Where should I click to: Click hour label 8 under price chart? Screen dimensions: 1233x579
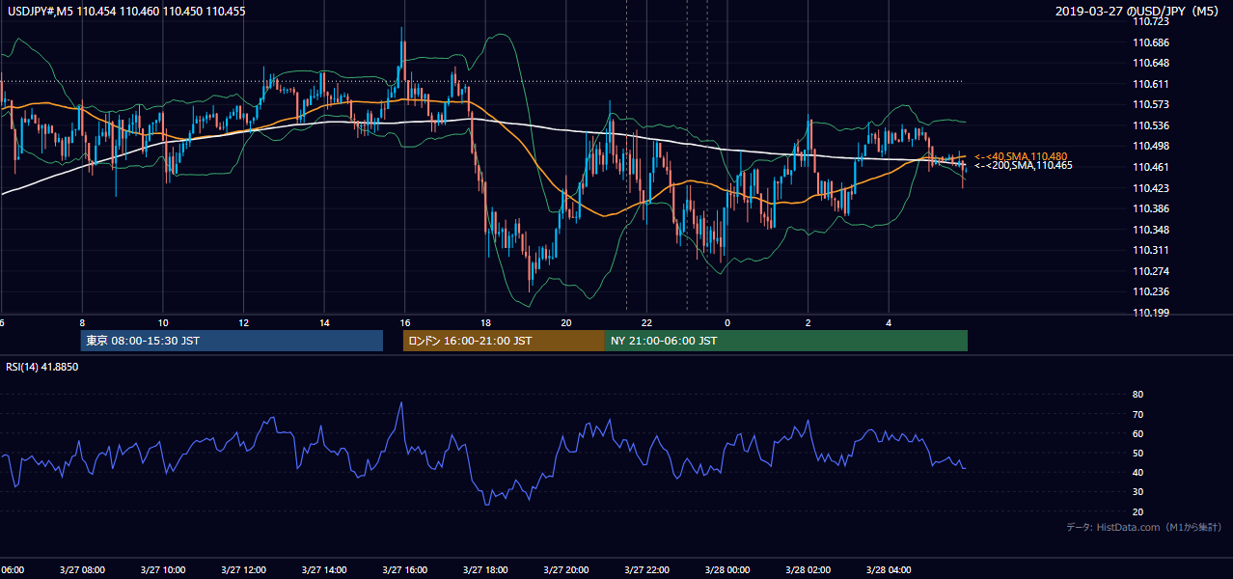[82, 322]
